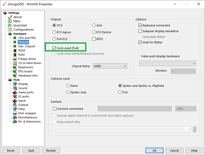
Task: Click the Reset button
Action: [11, 151]
